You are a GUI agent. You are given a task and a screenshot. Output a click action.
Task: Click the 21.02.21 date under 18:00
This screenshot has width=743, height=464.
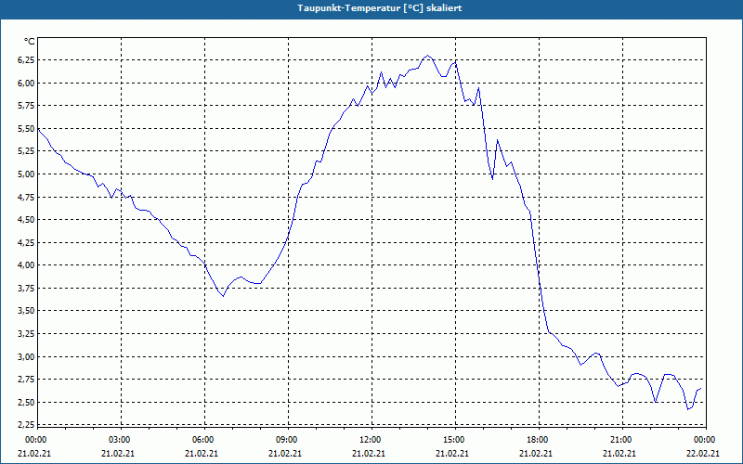pos(536,454)
